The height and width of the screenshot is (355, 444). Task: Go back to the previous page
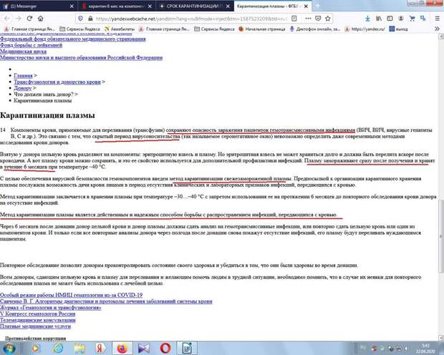tap(6, 19)
